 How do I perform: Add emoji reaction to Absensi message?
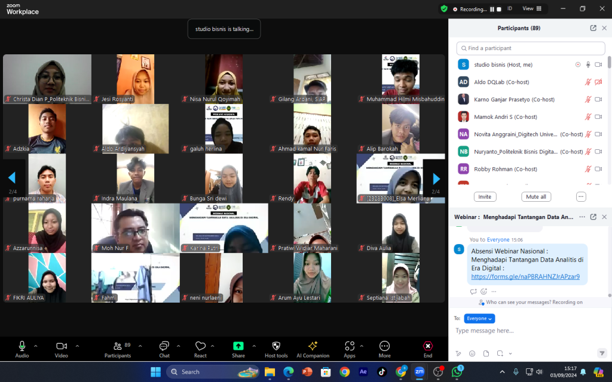pyautogui.click(x=484, y=291)
